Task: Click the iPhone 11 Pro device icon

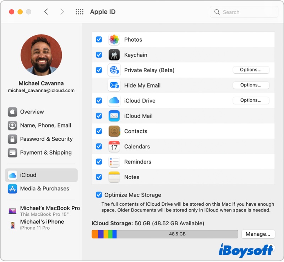Action: 12,225
